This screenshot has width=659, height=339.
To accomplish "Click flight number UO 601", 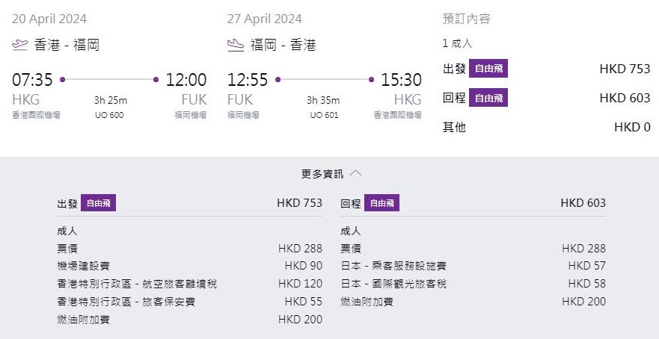I will click(325, 115).
